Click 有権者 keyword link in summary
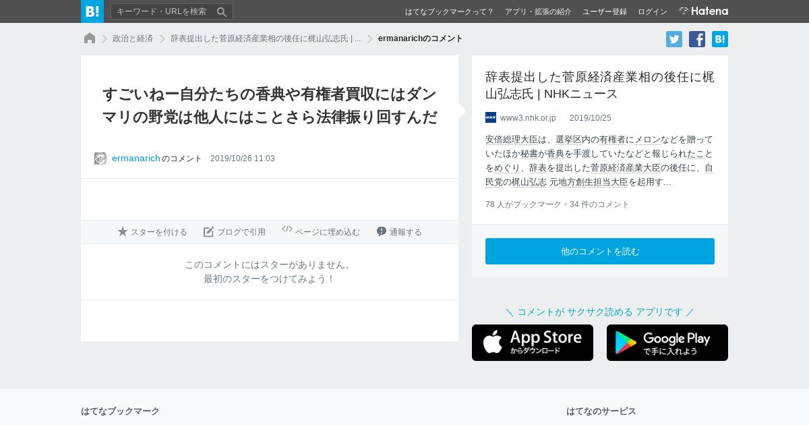Image resolution: width=809 pixels, height=425 pixels. (x=612, y=140)
